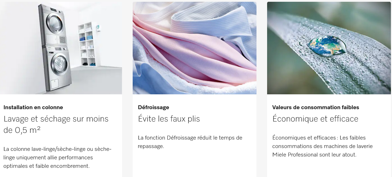
Task: Click the 'Défroissage' label
Action: pyautogui.click(x=154, y=107)
